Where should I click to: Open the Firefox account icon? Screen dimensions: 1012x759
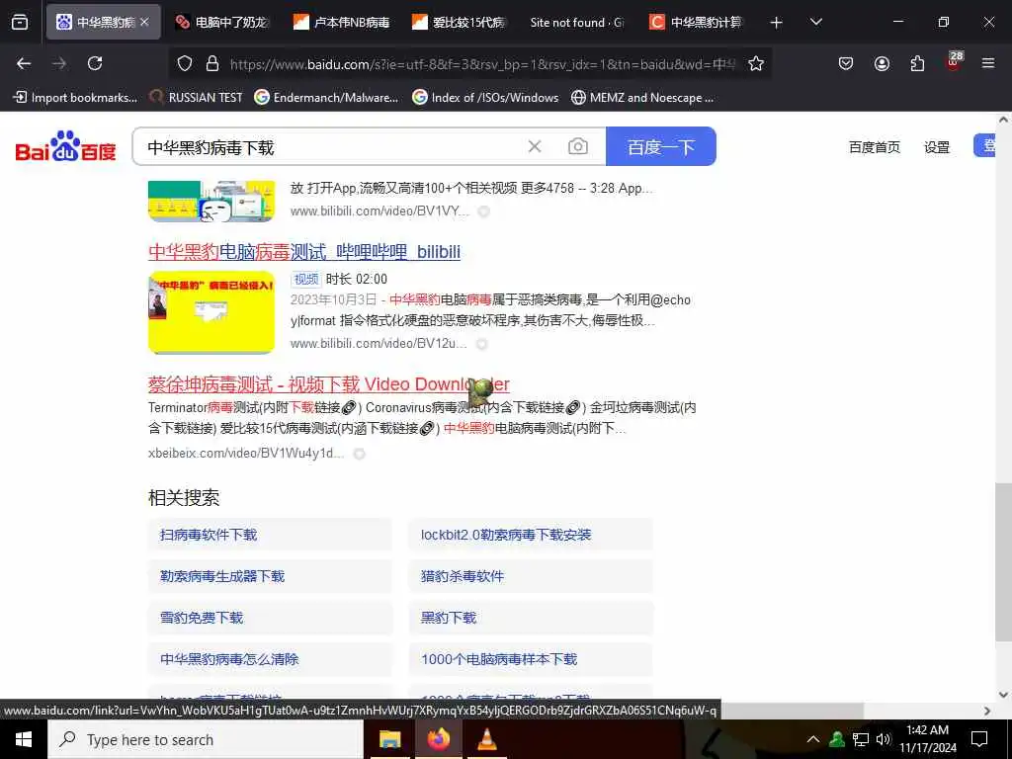coord(882,63)
